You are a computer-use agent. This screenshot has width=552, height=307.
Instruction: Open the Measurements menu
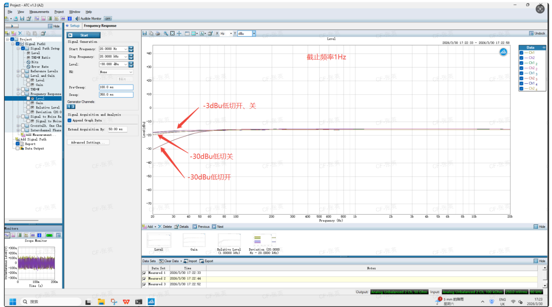pyautogui.click(x=39, y=12)
